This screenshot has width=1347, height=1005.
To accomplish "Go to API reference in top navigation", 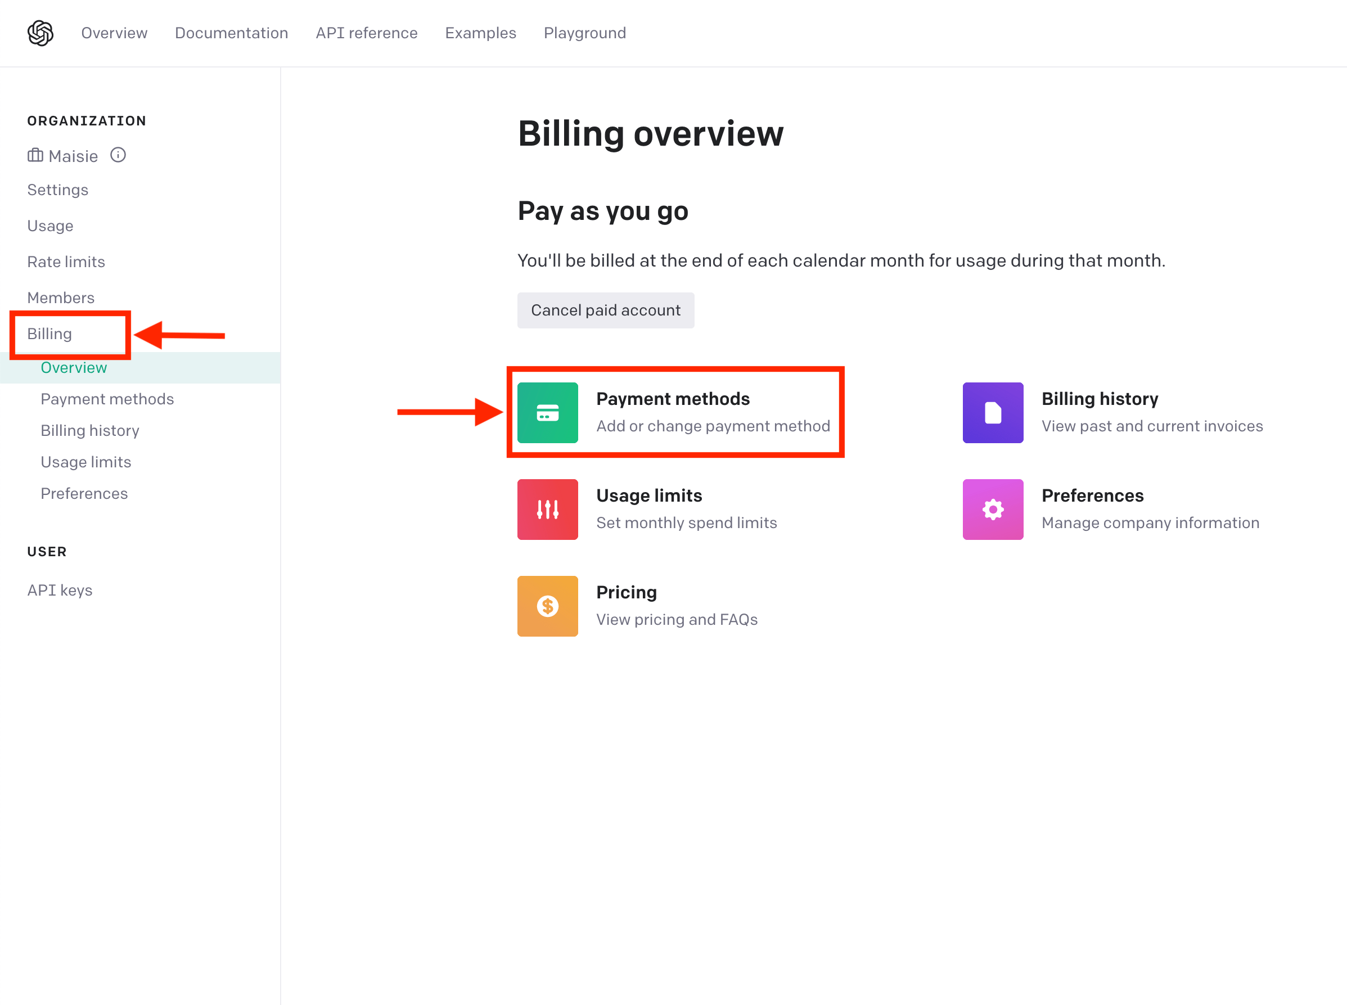I will pos(366,33).
